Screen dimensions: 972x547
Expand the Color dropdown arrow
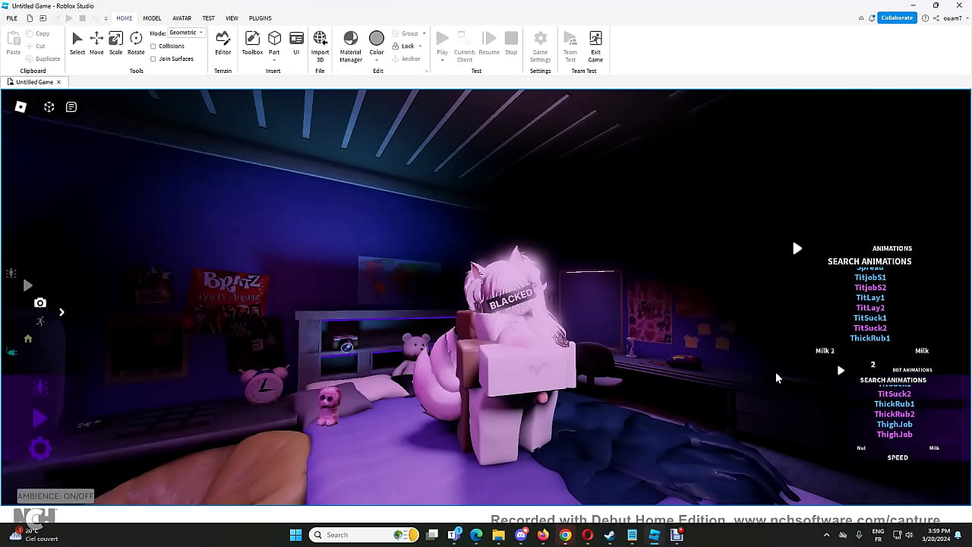377,60
